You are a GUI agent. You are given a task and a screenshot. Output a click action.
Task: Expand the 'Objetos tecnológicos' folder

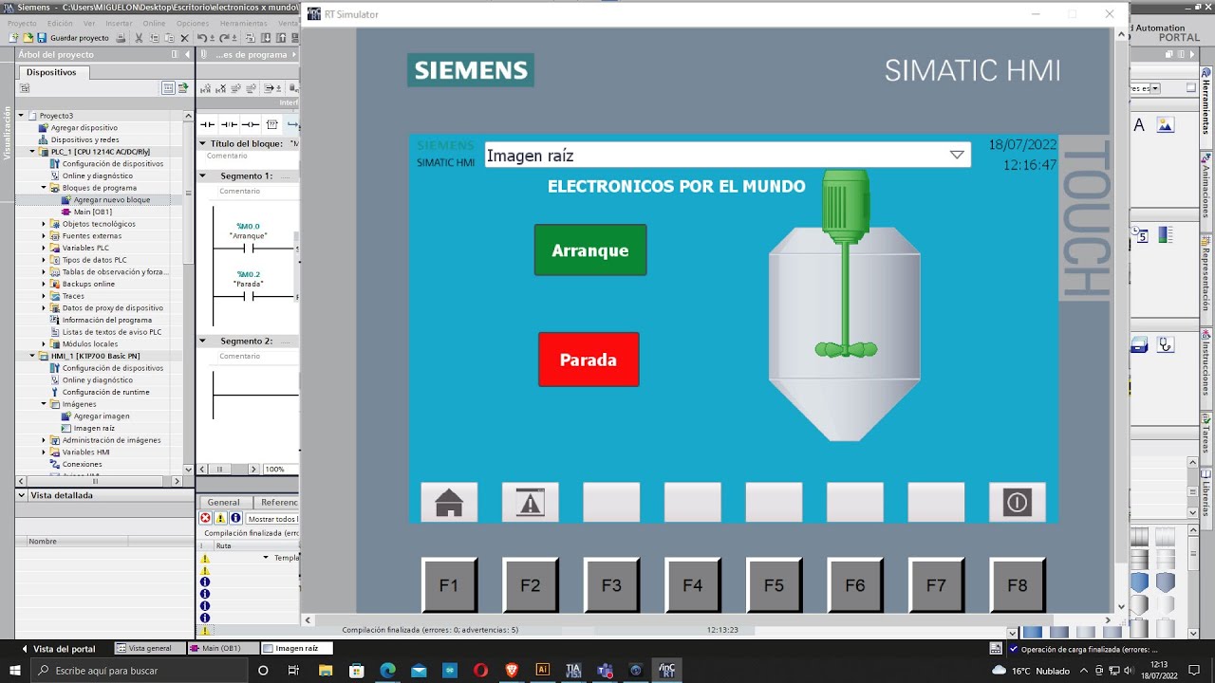click(x=44, y=224)
